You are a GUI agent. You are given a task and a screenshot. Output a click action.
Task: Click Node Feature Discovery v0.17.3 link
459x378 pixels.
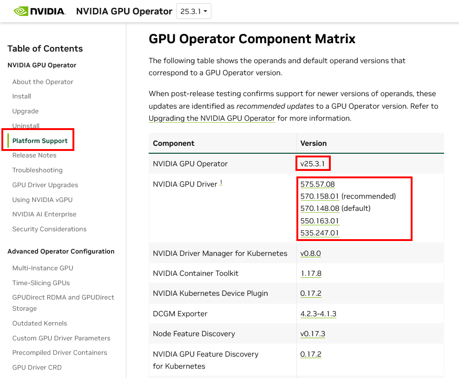coord(313,334)
